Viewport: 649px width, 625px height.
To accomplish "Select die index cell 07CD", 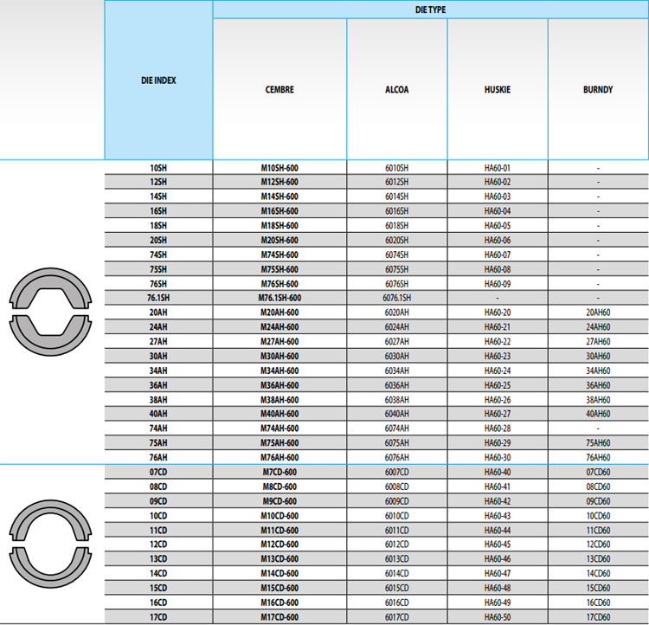I will click(158, 472).
